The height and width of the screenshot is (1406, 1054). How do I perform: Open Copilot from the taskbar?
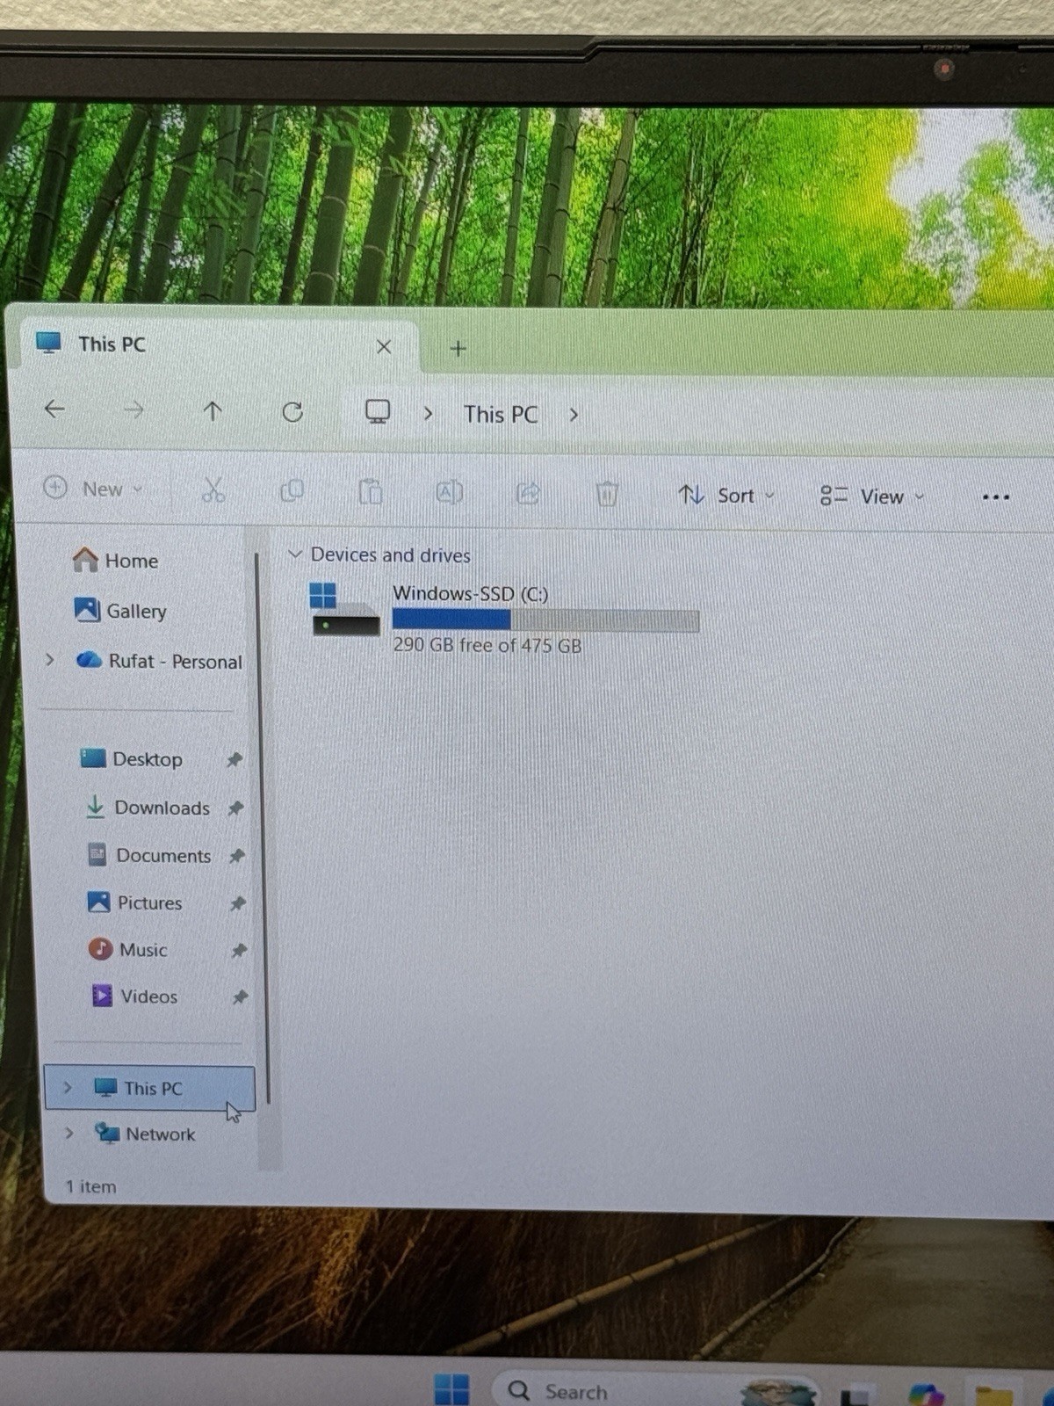click(926, 1393)
